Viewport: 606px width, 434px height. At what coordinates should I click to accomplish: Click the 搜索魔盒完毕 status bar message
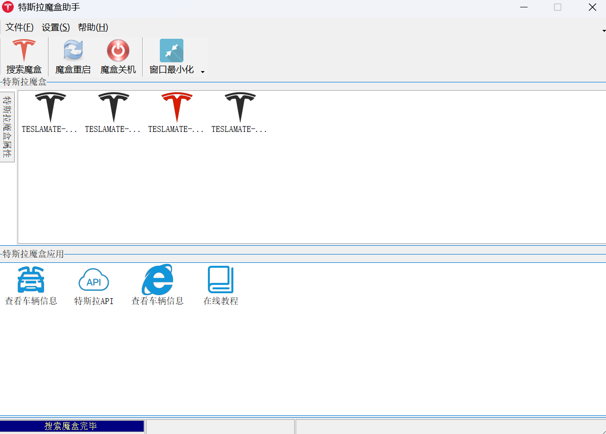tap(72, 426)
